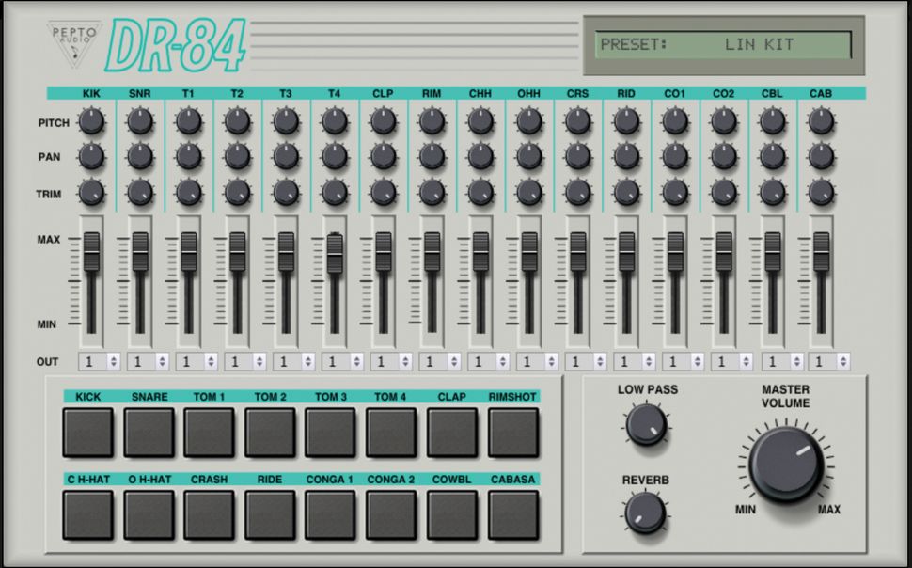Hit the CRASH cymbal pad
The image size is (912, 568).
click(x=208, y=514)
